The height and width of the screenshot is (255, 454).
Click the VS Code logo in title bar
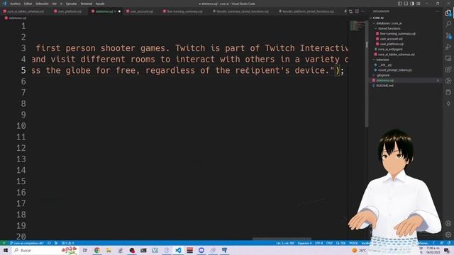(4, 4)
